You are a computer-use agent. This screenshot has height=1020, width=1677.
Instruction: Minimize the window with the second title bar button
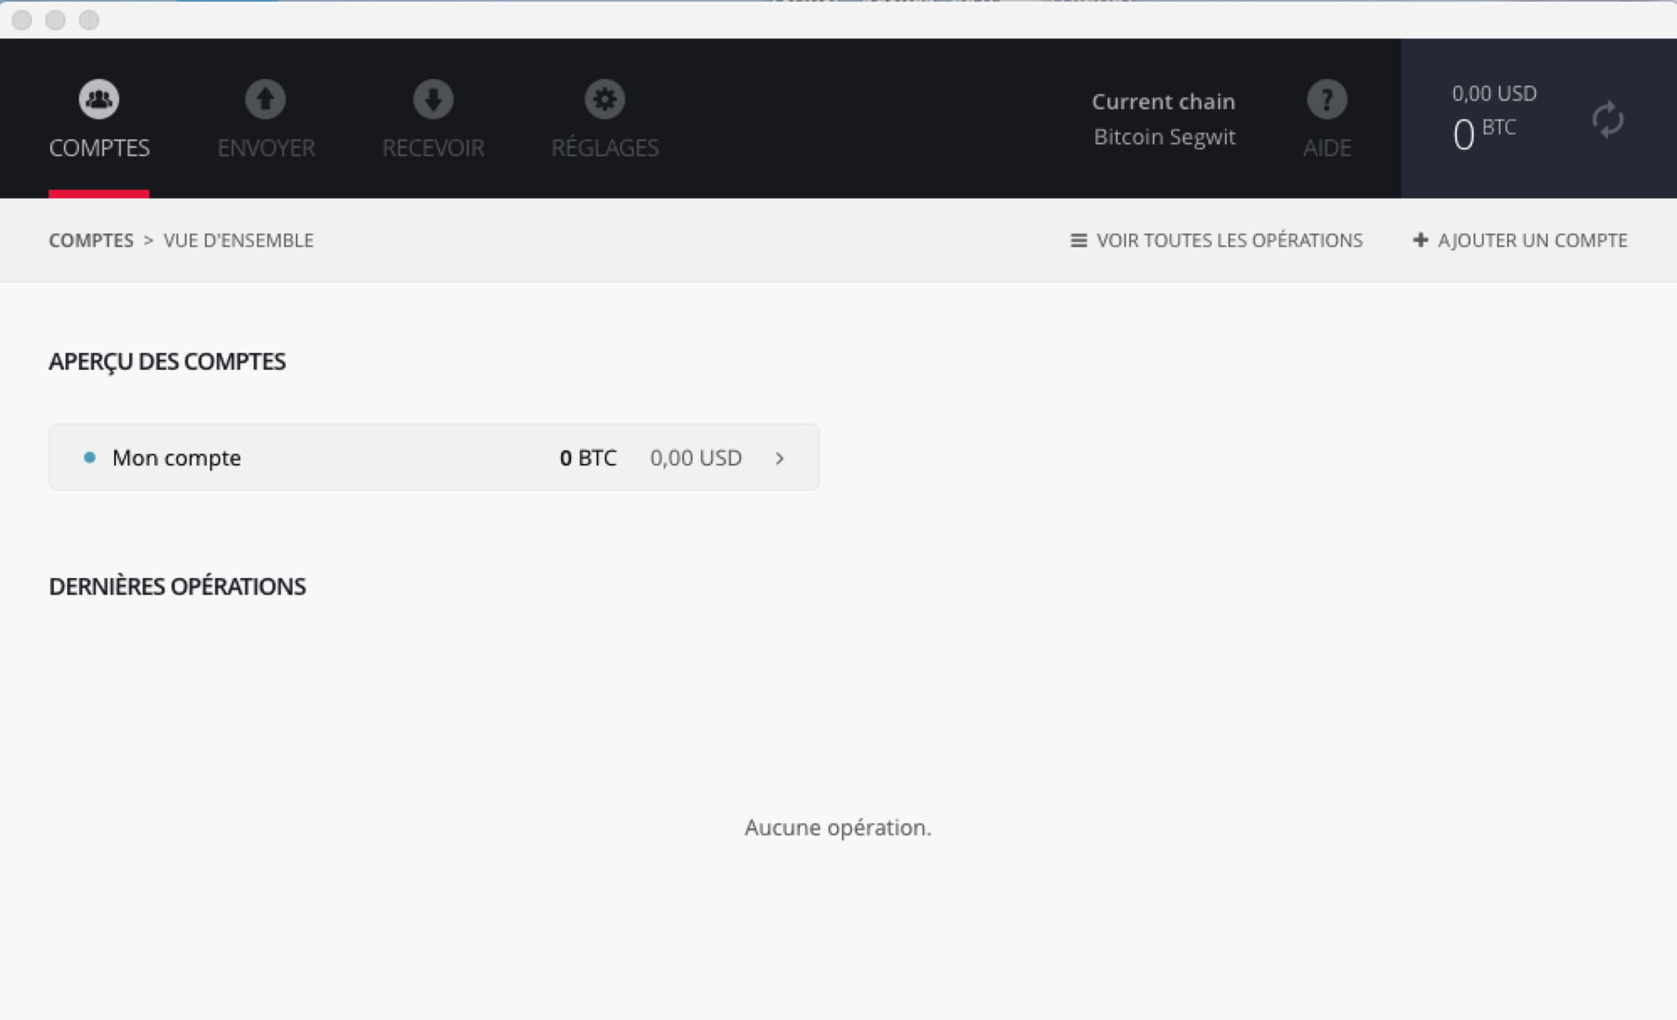[x=55, y=20]
